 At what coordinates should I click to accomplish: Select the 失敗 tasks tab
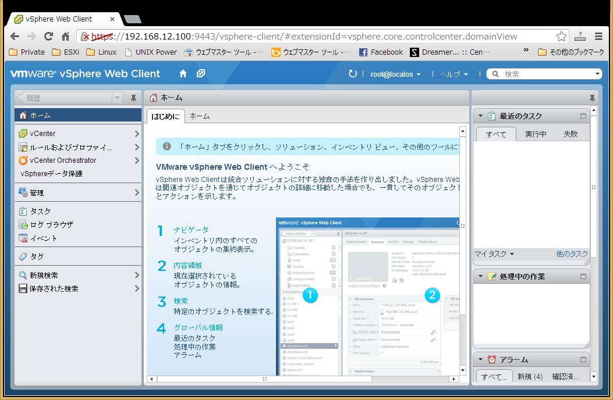pyautogui.click(x=571, y=134)
